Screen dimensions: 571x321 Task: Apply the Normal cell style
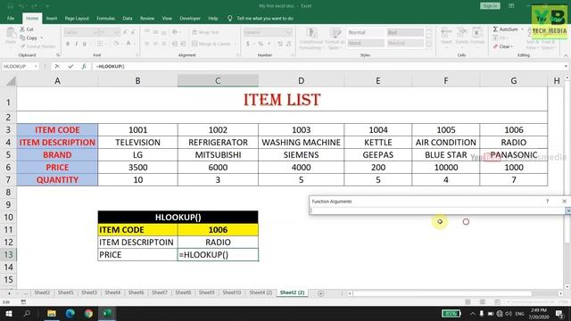(x=366, y=32)
